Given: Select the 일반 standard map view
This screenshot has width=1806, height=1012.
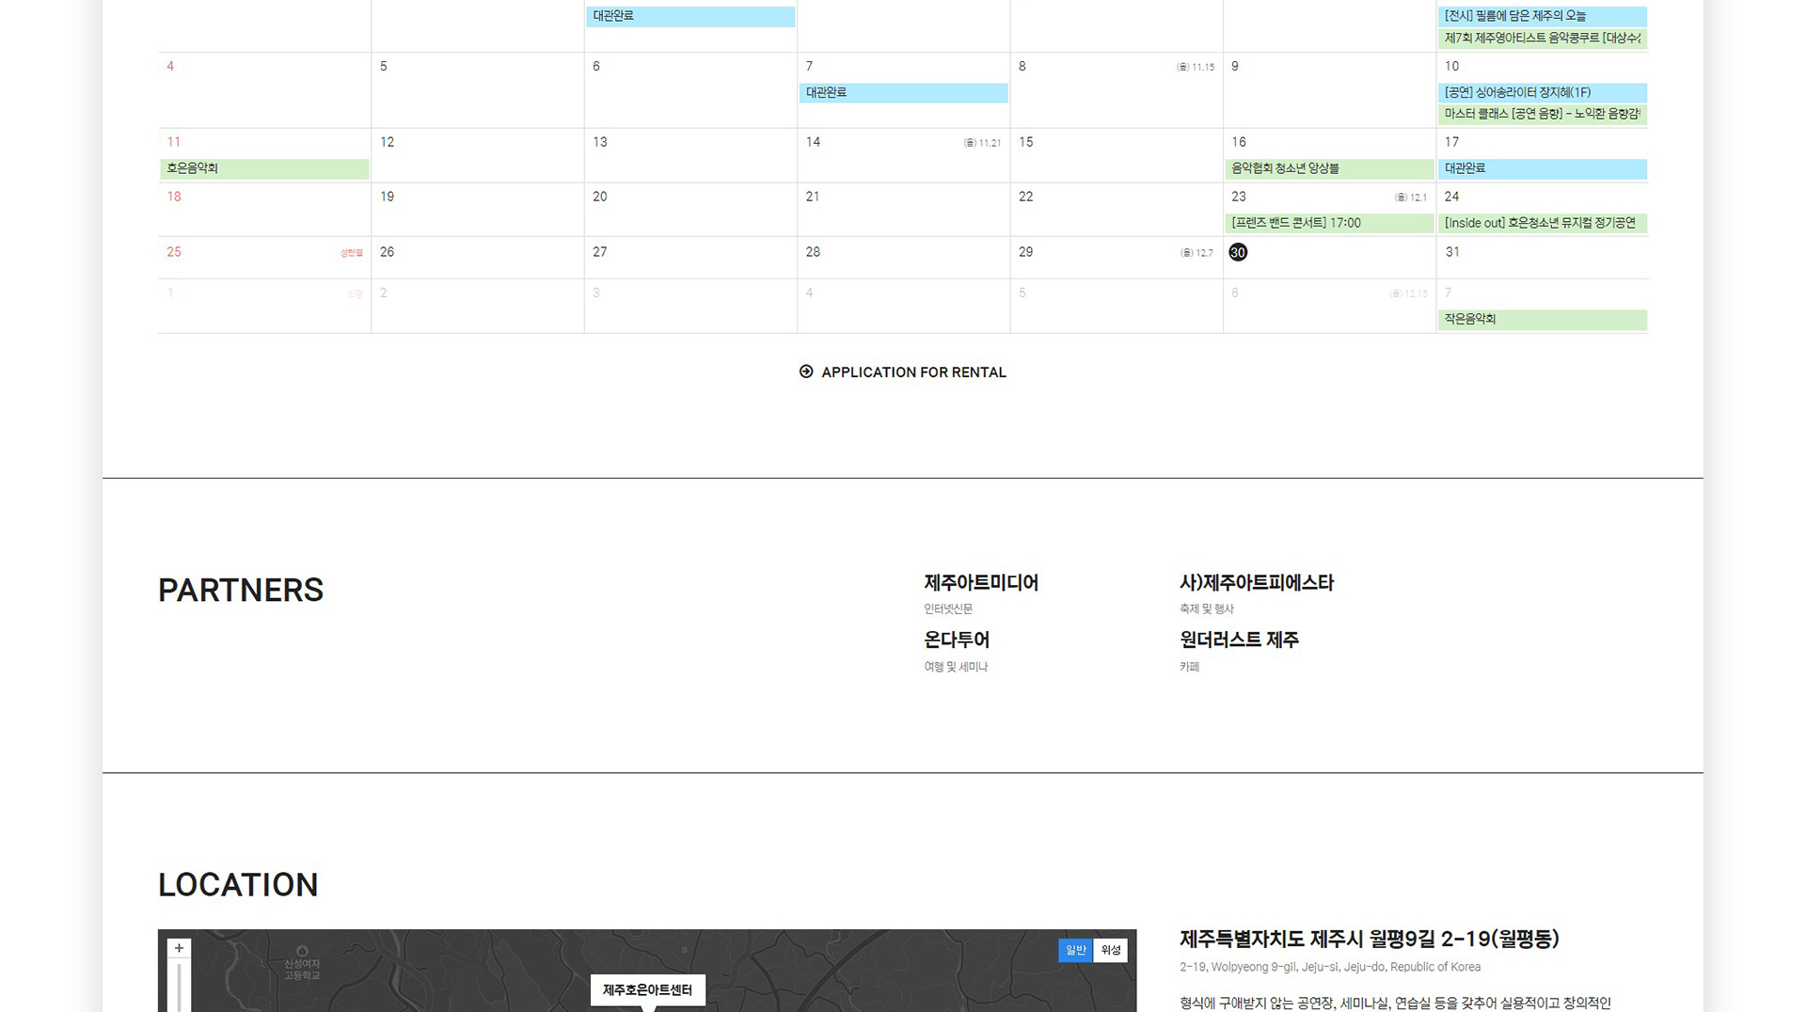Looking at the screenshot, I should pyautogui.click(x=1075, y=950).
